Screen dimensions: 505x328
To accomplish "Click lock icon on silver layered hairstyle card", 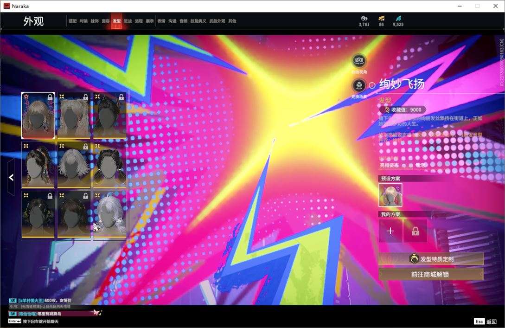I will (85, 147).
